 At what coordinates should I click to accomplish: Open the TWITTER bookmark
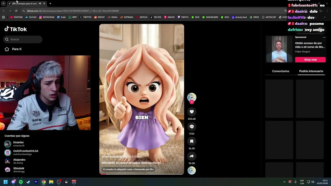pyautogui.click(x=85, y=17)
